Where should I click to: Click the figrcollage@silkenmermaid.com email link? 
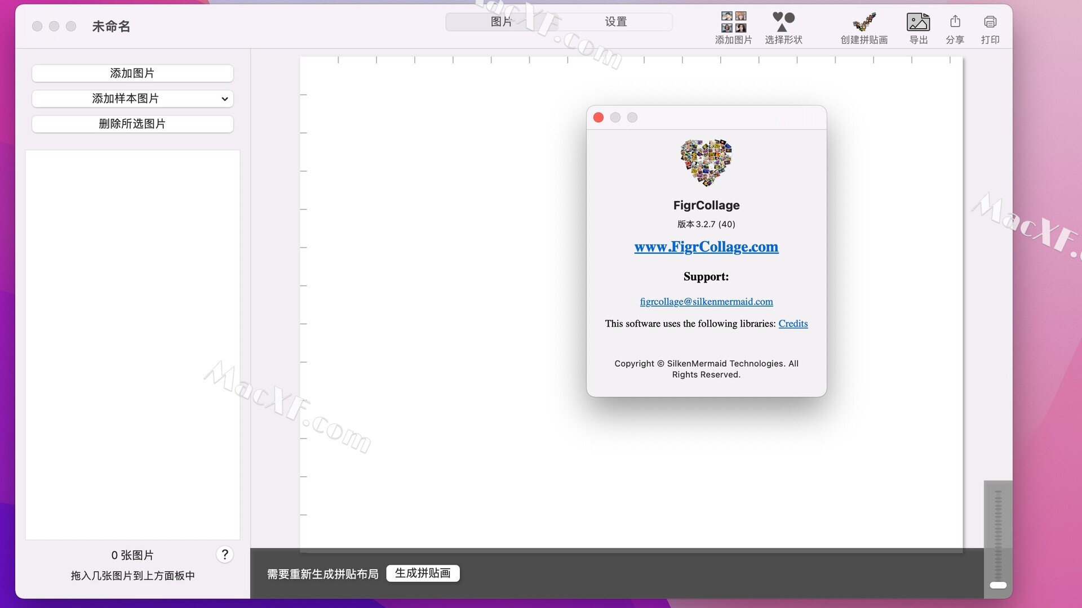[706, 302]
